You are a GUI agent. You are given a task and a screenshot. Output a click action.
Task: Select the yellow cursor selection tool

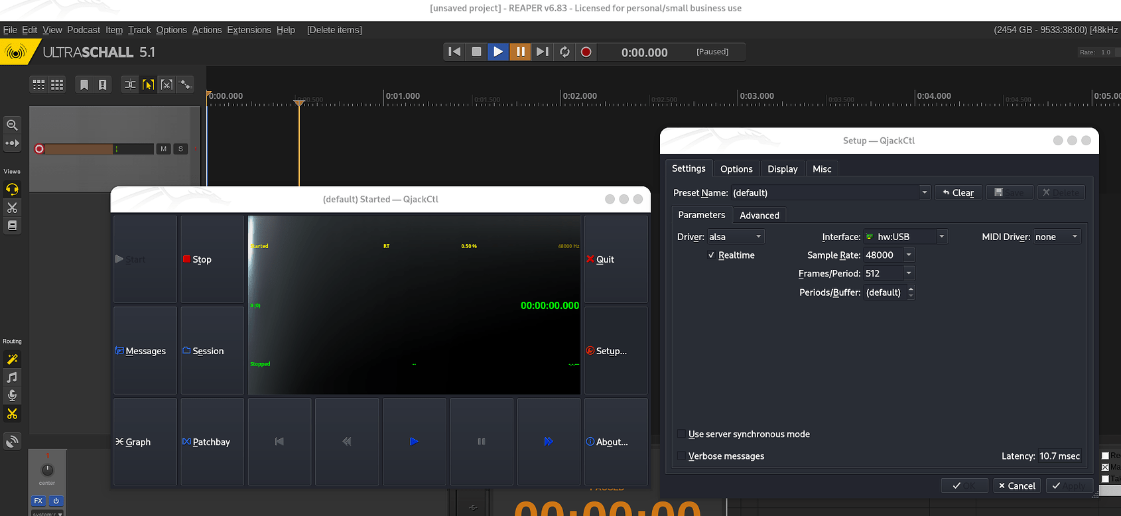coord(148,84)
